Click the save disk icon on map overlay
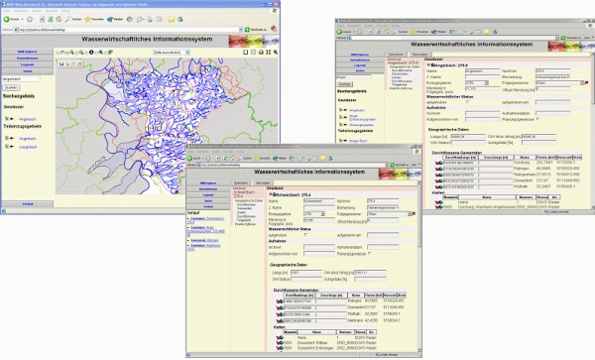 pyautogui.click(x=61, y=64)
